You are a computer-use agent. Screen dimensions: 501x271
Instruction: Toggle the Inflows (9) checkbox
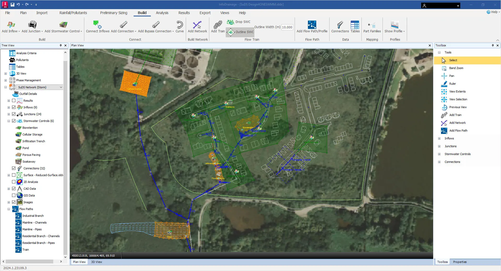[14, 107]
